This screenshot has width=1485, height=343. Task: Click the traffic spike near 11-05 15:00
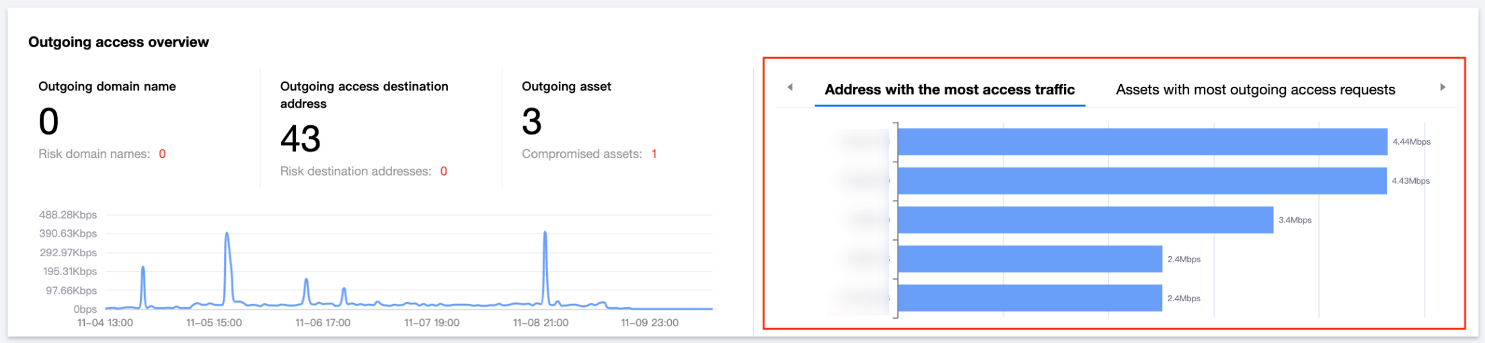point(227,235)
